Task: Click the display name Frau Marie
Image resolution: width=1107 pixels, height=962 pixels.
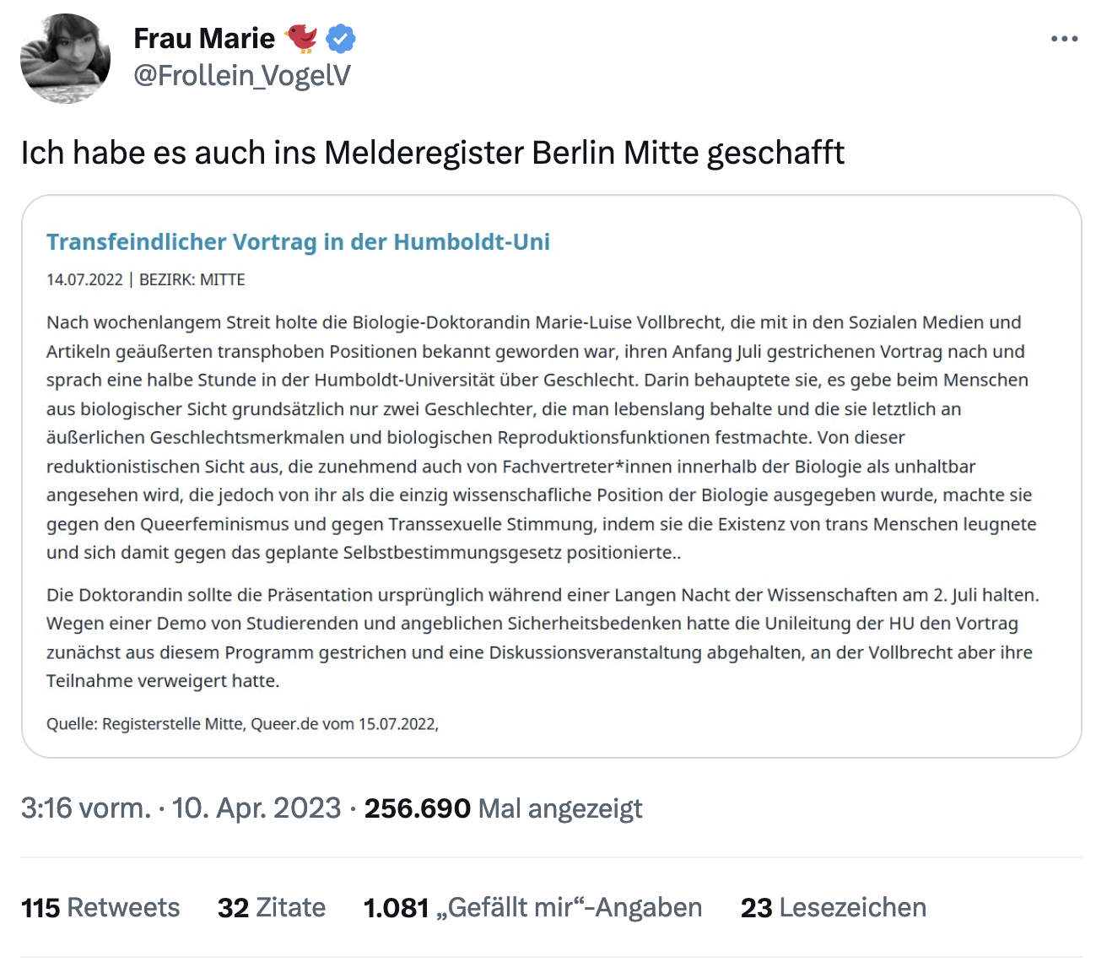Action: (204, 39)
